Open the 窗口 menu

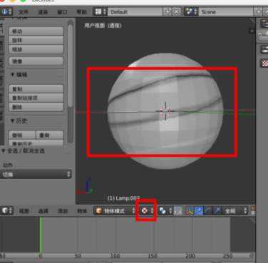62,12
